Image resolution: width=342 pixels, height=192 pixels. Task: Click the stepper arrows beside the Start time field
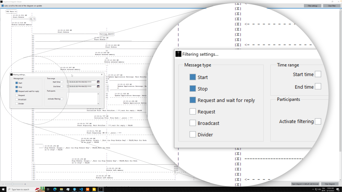click(x=67, y=82)
